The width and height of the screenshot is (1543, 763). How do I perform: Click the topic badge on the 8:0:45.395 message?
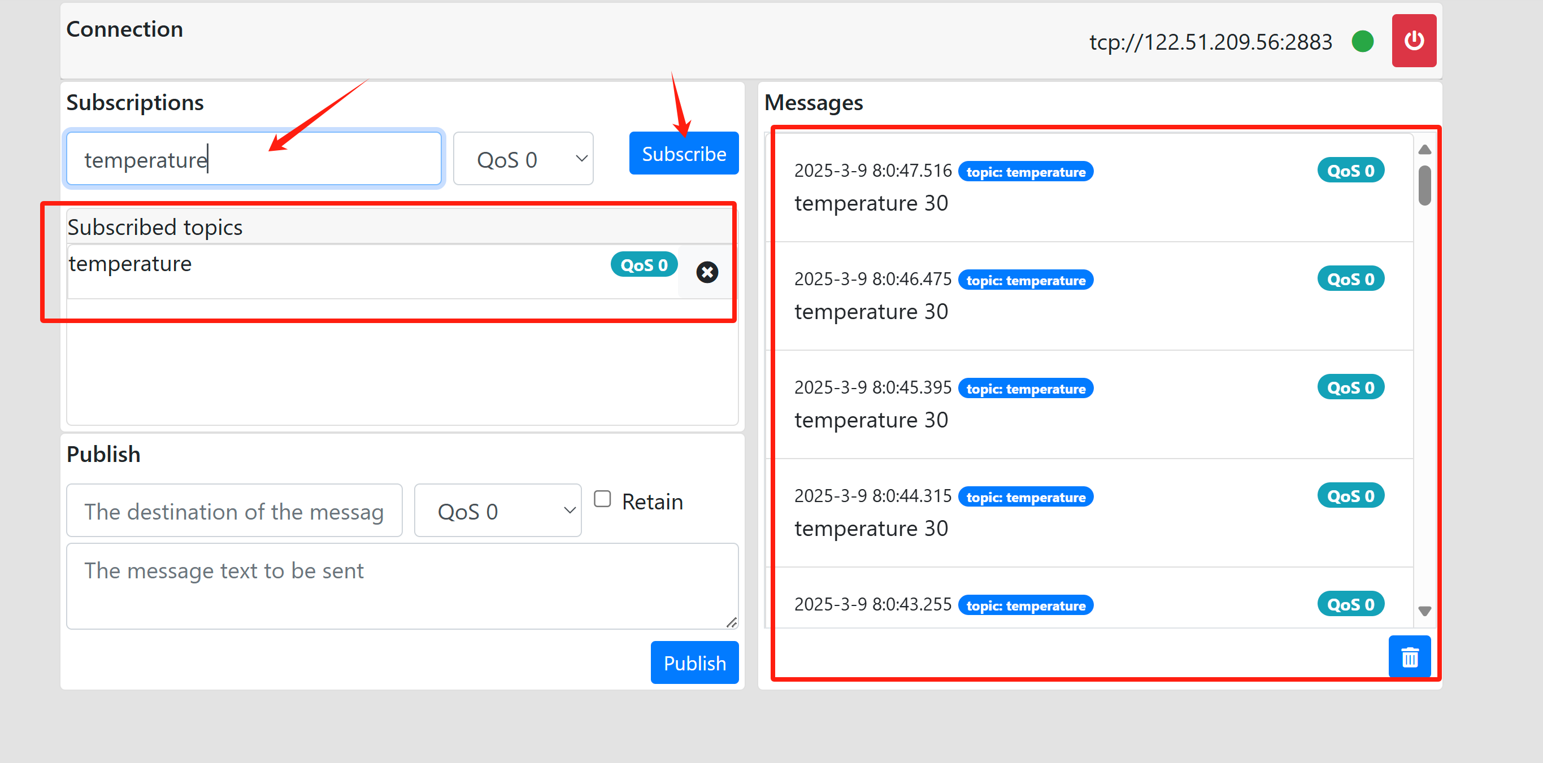click(1025, 389)
